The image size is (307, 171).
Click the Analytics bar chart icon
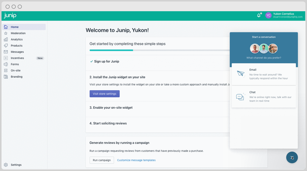6,39
